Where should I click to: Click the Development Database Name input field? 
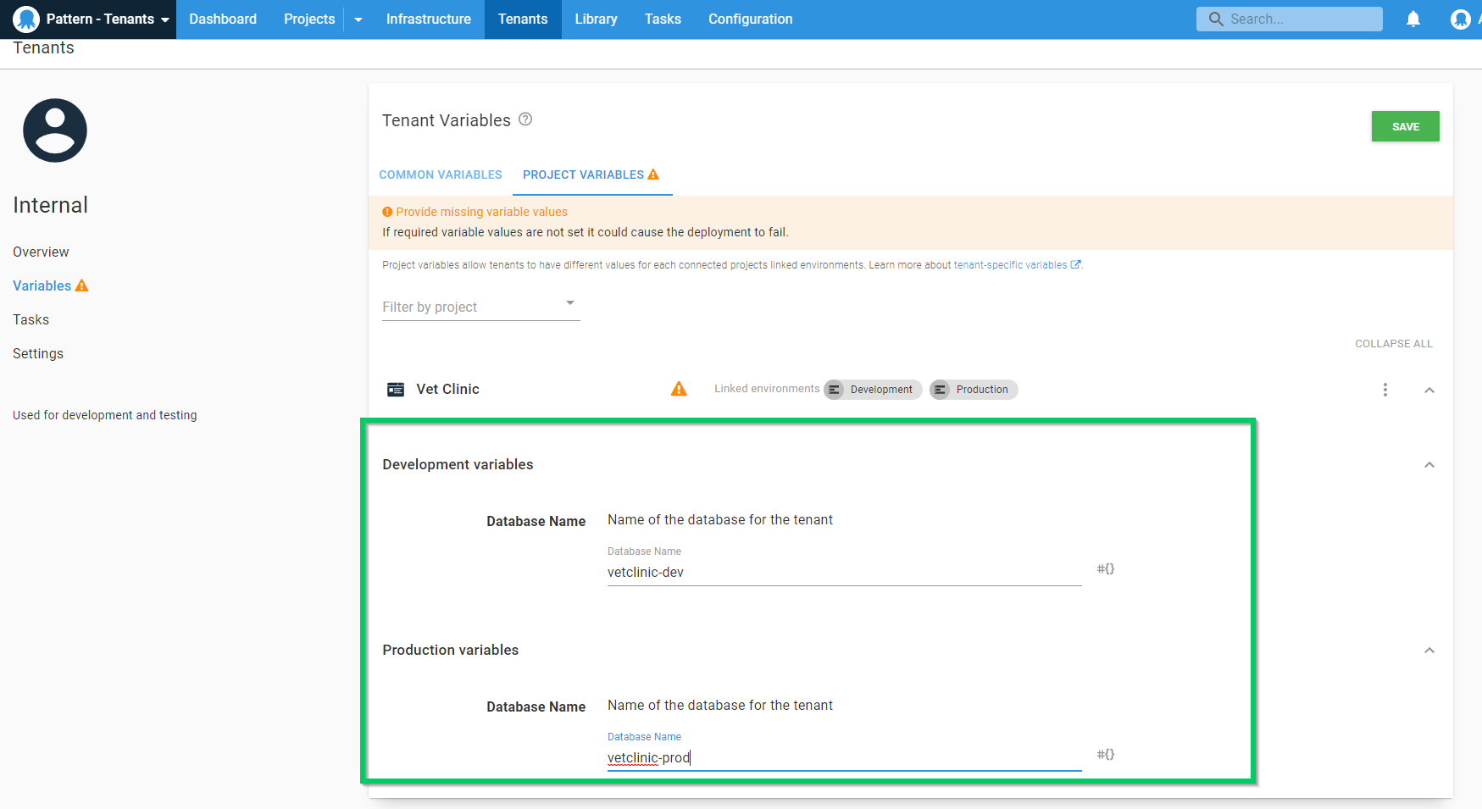[843, 572]
